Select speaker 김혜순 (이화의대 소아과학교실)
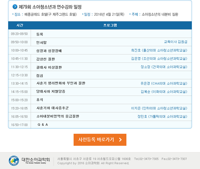 pyautogui.click(x=164, y=92)
